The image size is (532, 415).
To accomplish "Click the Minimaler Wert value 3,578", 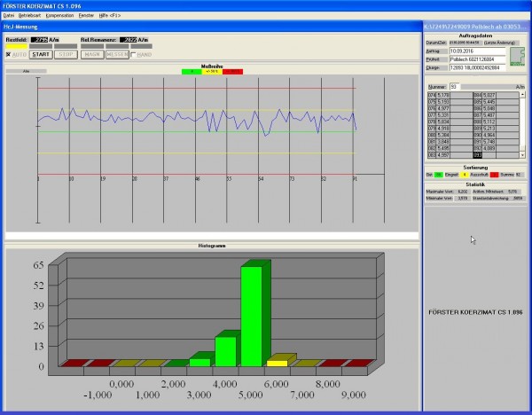I will (x=463, y=198).
